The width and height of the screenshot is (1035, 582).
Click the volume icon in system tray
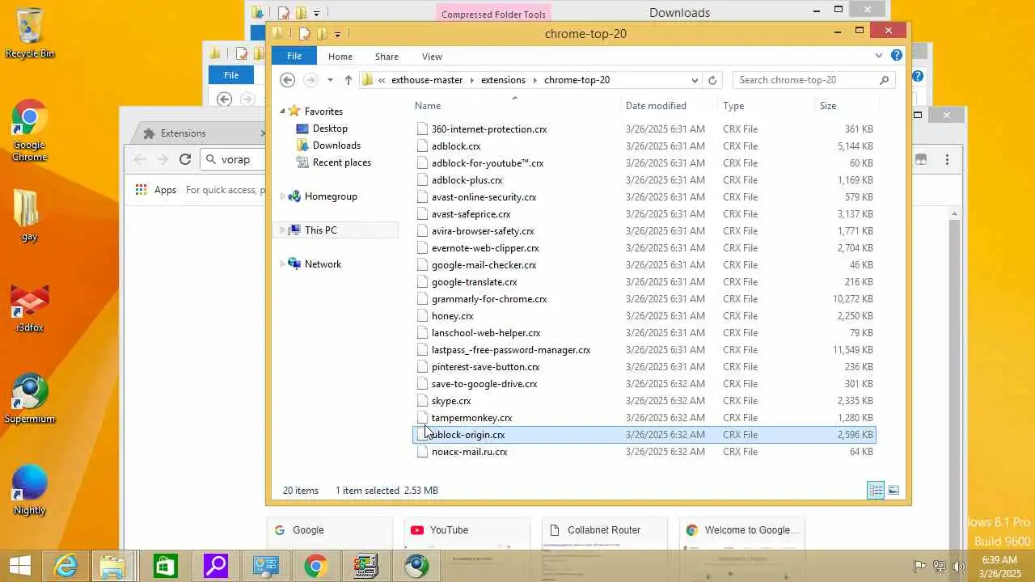[959, 567]
